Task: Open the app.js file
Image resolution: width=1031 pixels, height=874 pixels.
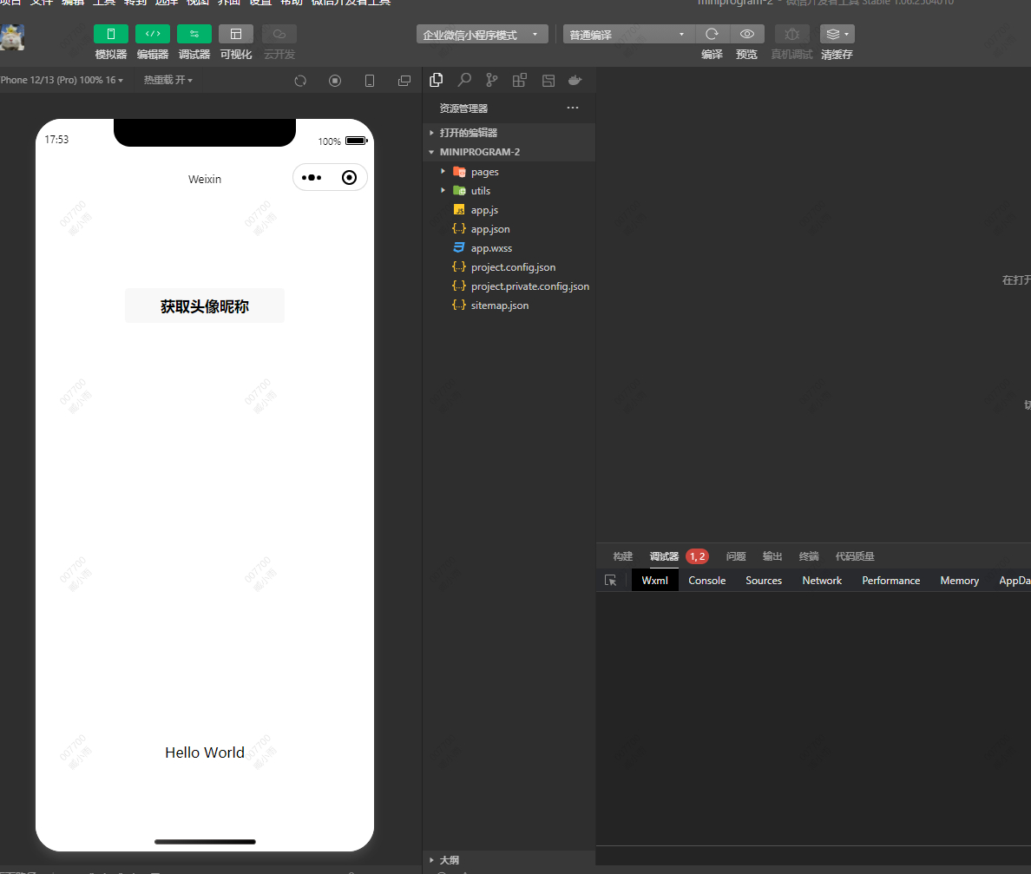Action: click(509, 210)
